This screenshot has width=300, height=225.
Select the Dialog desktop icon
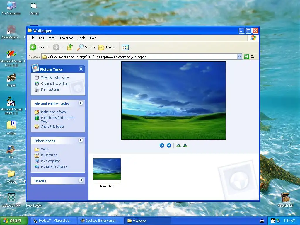pos(34,8)
